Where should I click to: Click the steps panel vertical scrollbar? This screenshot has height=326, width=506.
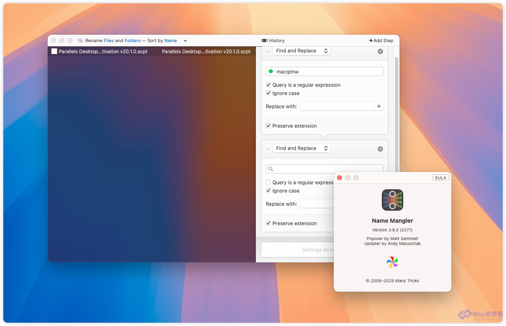(x=397, y=114)
